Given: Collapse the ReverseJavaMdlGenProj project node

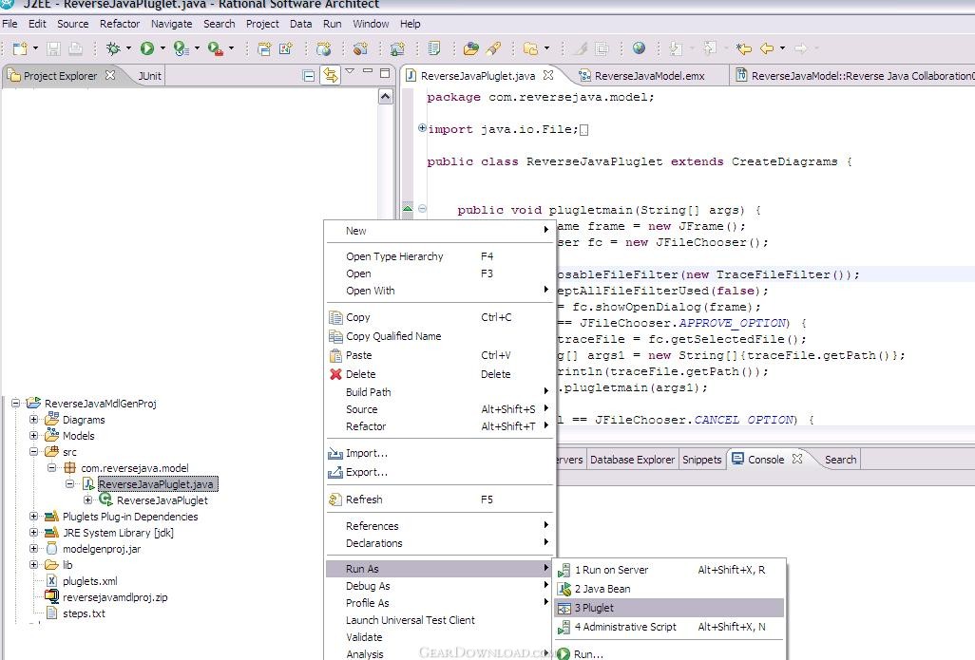Looking at the screenshot, I should 15,404.
